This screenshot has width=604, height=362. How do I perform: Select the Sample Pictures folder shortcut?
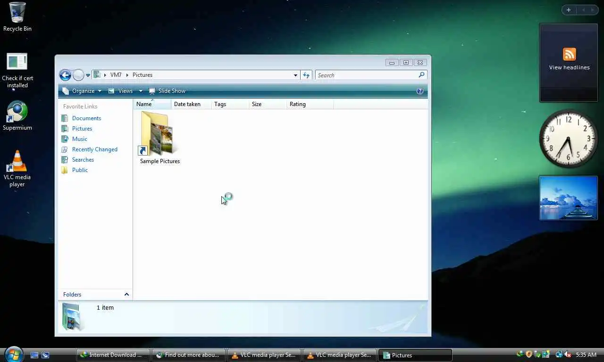(x=159, y=138)
